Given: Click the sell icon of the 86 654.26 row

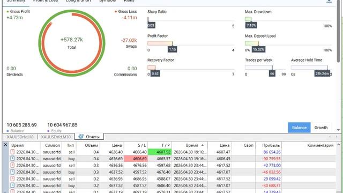Looking at the screenshot, I should (x=12, y=152).
